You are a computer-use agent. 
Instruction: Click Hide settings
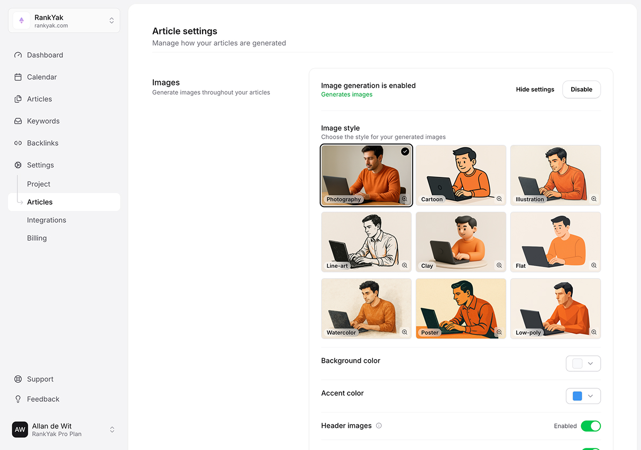535,89
